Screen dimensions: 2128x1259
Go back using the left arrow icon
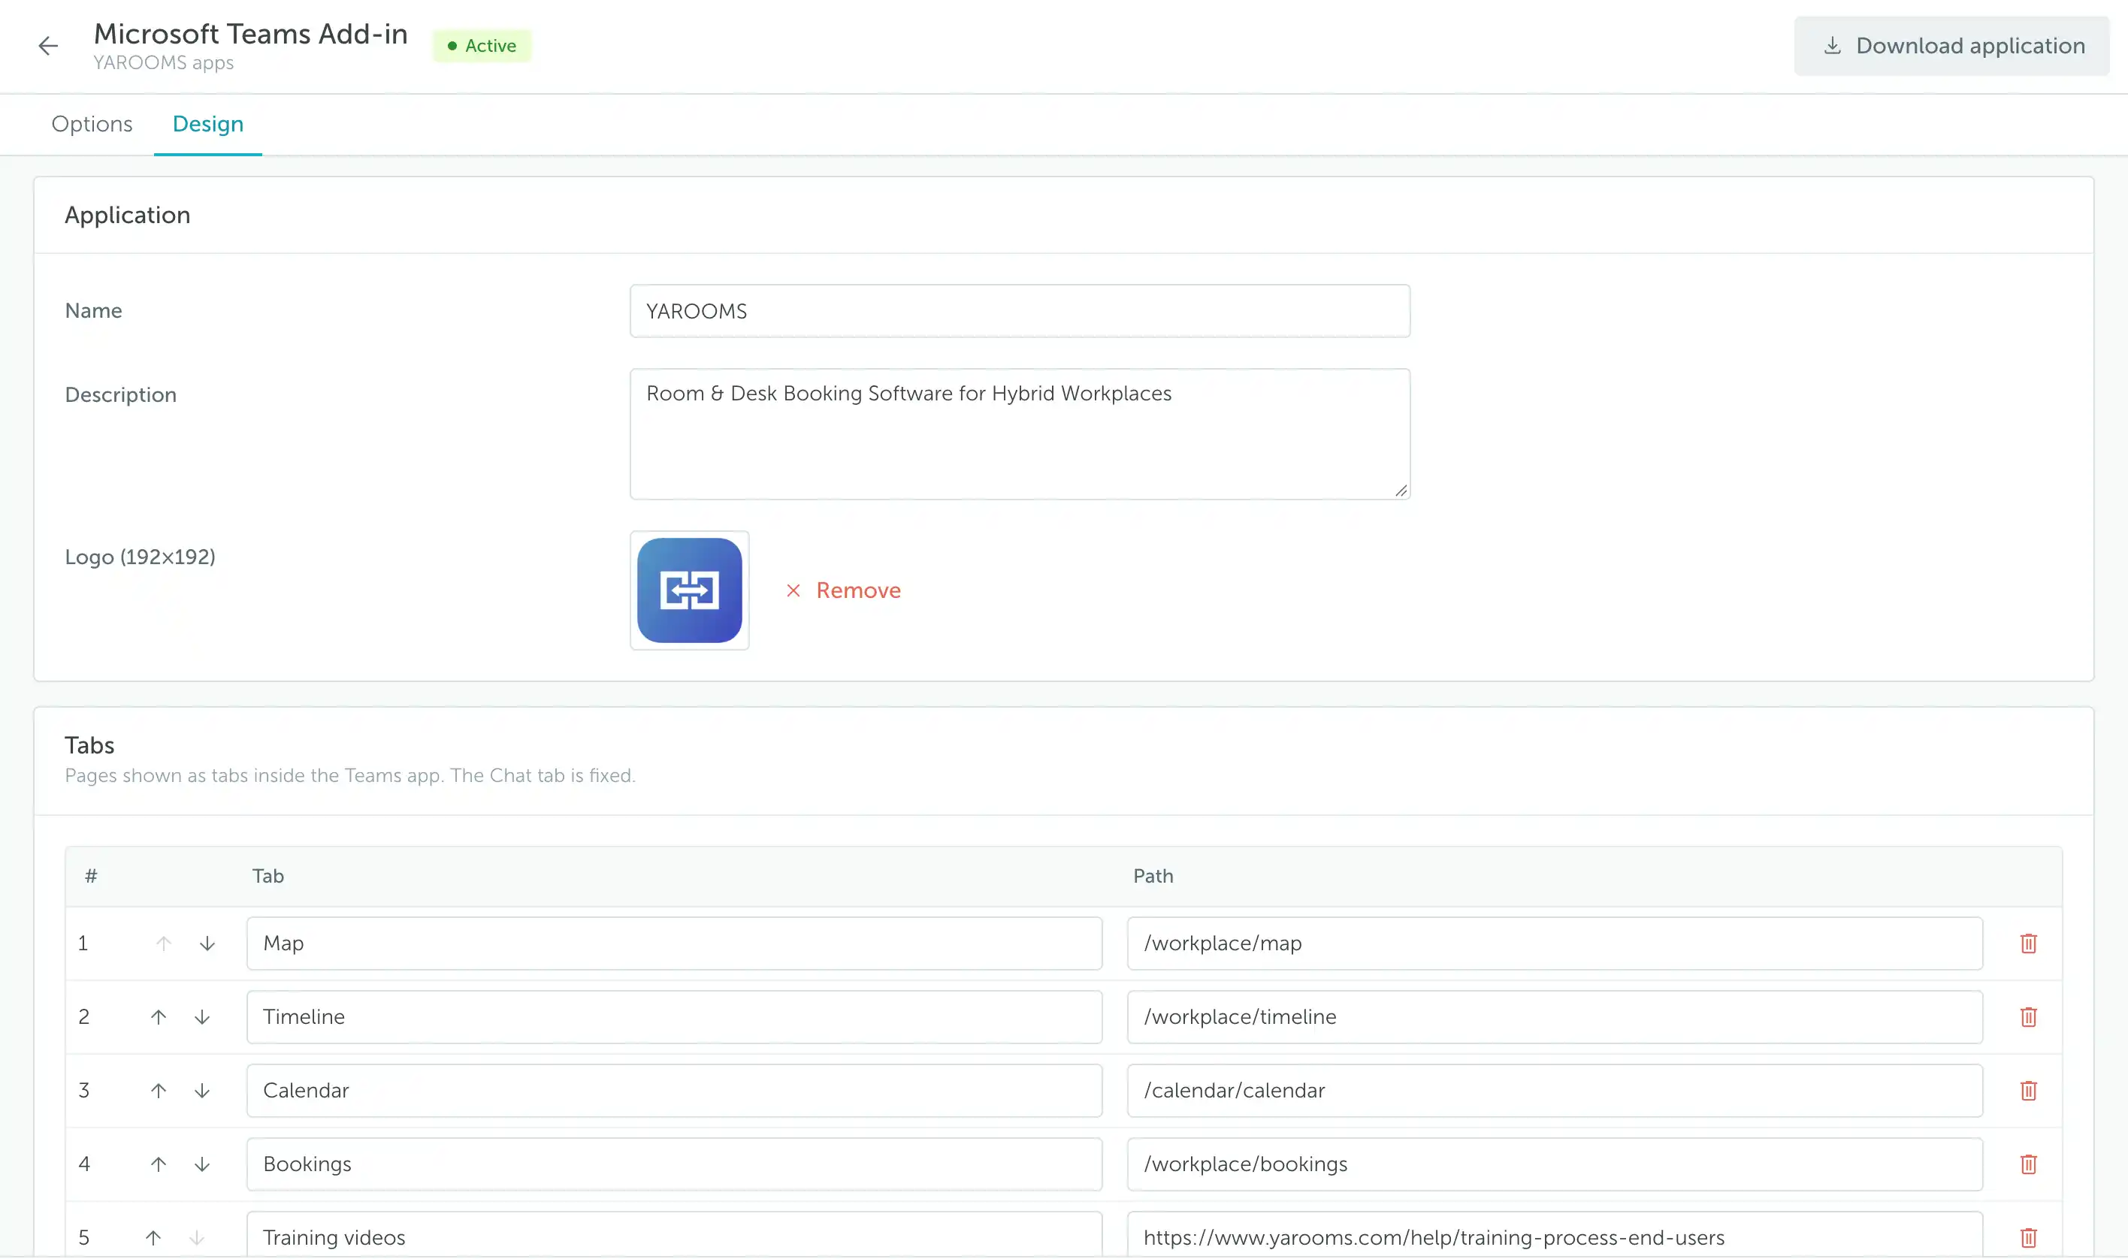tap(48, 46)
